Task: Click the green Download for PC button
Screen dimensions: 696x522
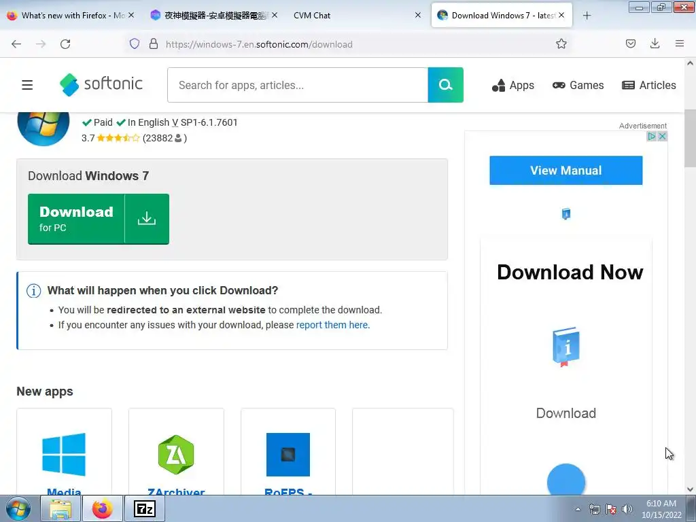Action: [x=99, y=218]
